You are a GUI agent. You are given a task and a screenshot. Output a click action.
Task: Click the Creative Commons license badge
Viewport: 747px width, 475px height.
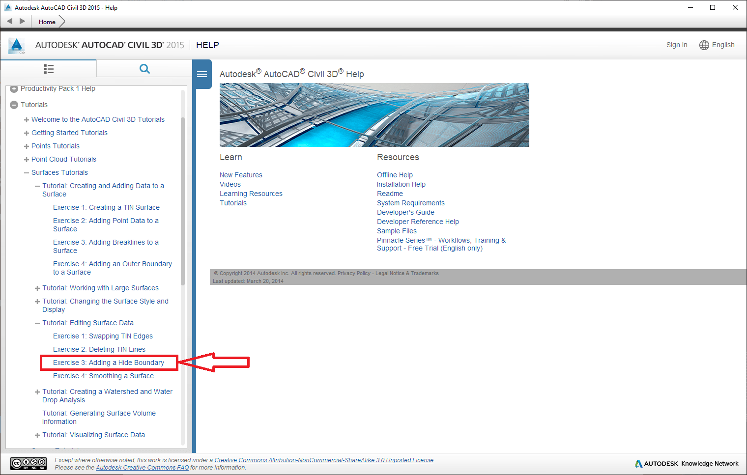(29, 463)
